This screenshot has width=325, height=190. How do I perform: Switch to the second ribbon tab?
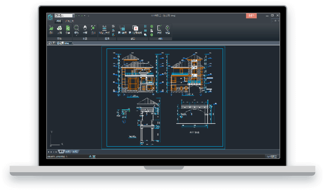point(69,21)
